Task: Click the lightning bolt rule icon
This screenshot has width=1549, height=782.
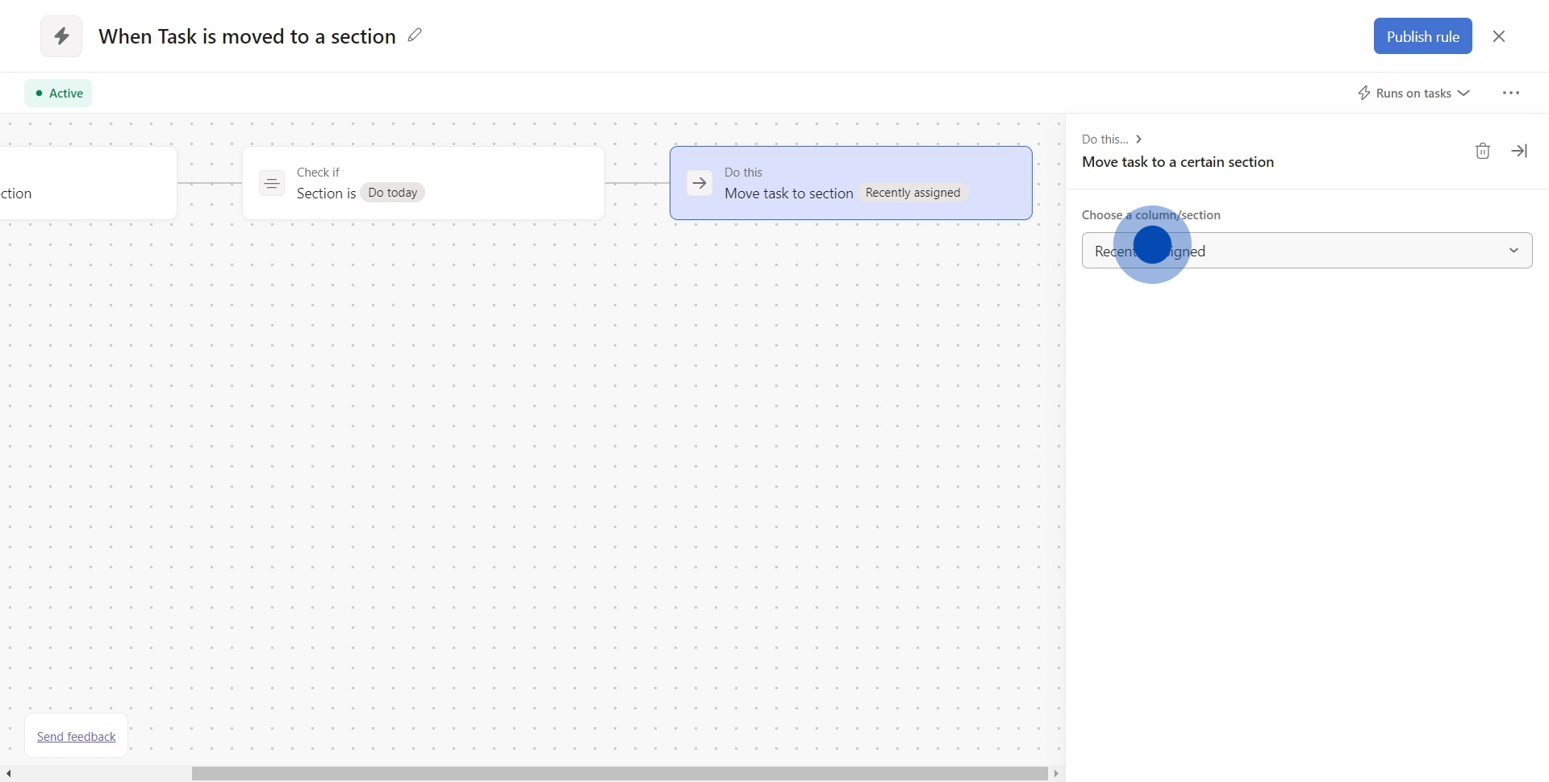Action: tap(61, 36)
